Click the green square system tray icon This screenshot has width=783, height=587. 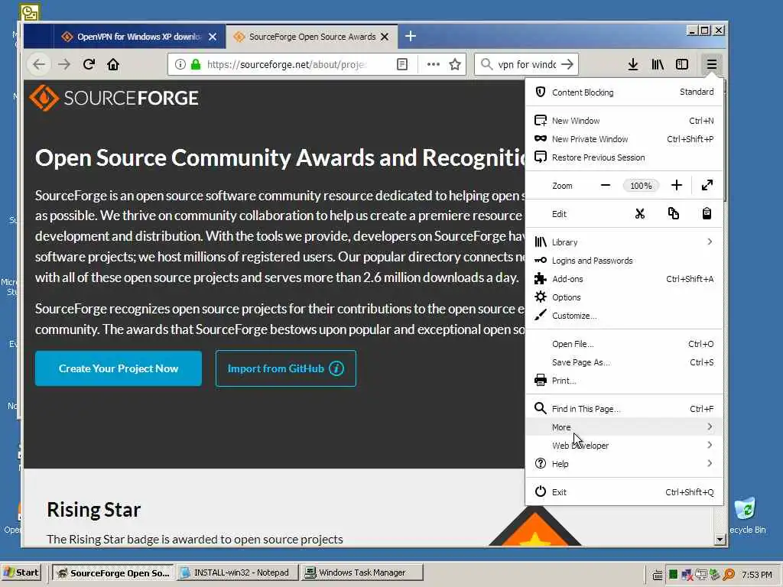click(673, 575)
